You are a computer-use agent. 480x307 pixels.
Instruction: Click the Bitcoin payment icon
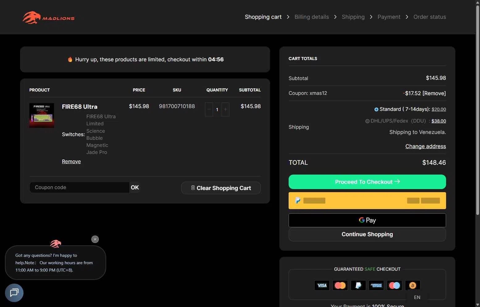click(413, 285)
